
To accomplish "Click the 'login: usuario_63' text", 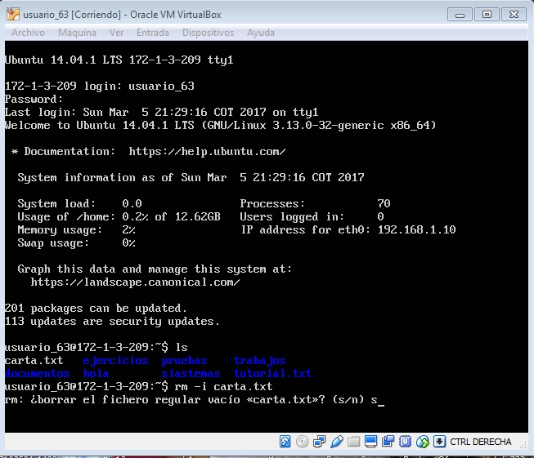I will point(139,86).
